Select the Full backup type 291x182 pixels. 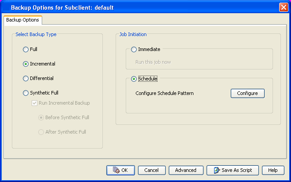[25, 49]
